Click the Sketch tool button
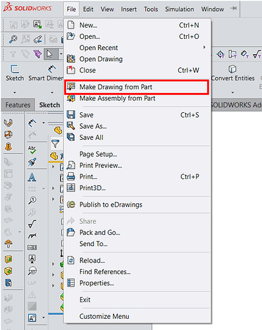Image resolution: width=262 pixels, height=330 pixels. [15, 73]
